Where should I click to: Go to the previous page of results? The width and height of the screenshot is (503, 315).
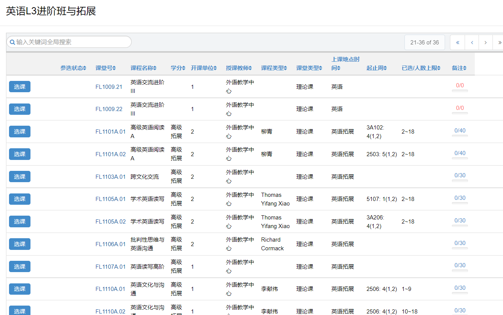472,43
